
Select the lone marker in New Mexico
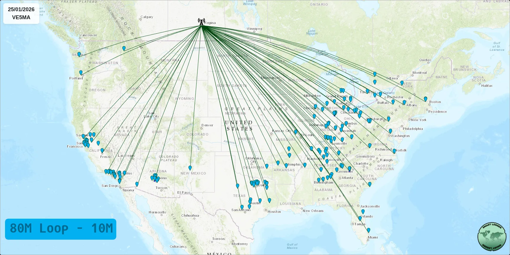tap(190, 168)
